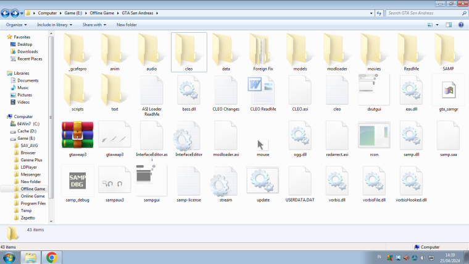Select the sampaux3 file icon
This screenshot has width=469, height=264.
(x=115, y=181)
